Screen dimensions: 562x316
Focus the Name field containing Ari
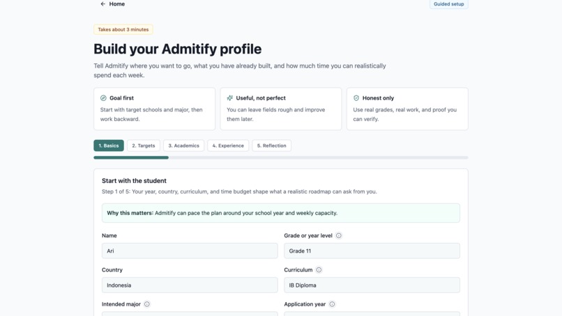(190, 251)
